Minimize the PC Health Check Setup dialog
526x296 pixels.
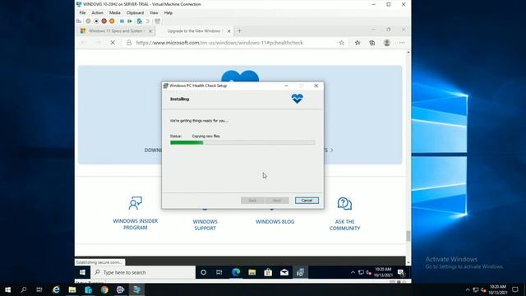tap(286, 86)
